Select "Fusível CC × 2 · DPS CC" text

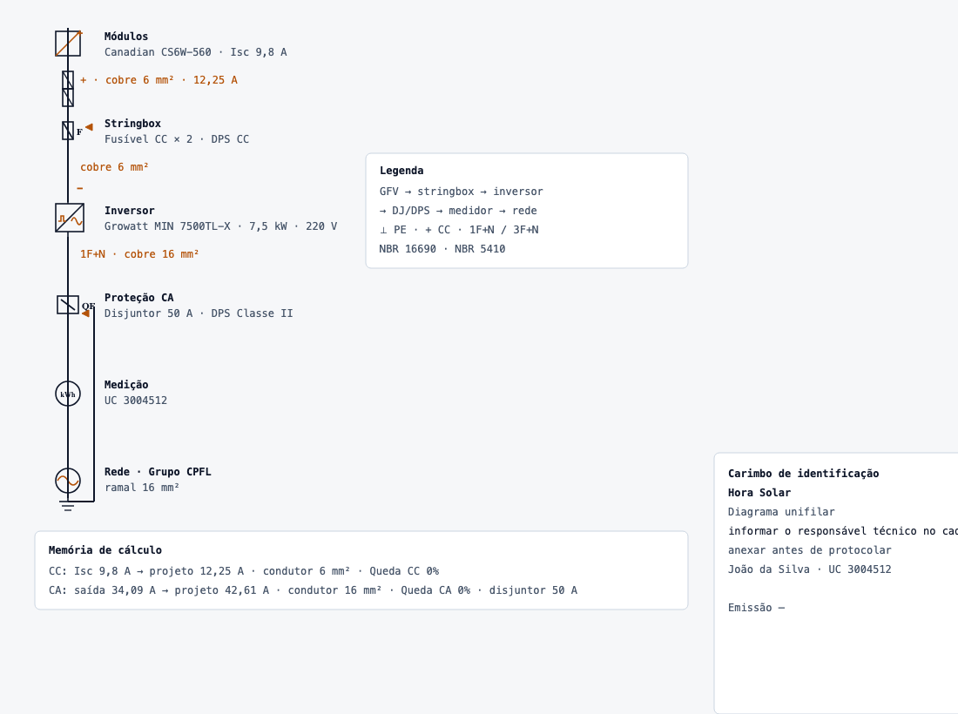[177, 139]
